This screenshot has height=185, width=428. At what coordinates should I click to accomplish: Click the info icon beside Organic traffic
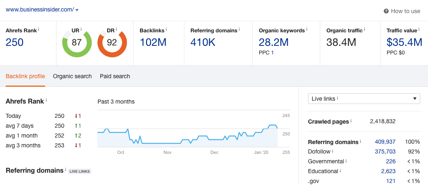365,29
